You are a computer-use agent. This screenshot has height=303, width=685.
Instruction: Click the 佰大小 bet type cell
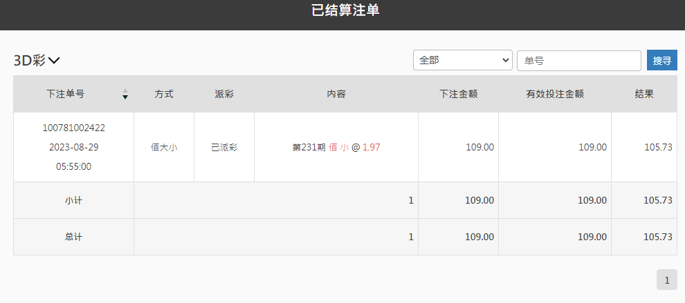point(164,147)
